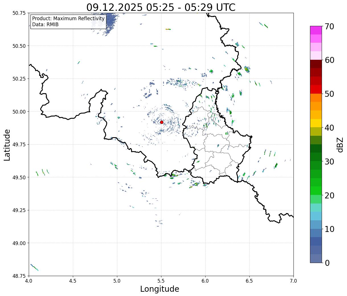Screen dimensions: 347x296
Task: Click the 'Latitude' axis label
Action: [x=7, y=145]
